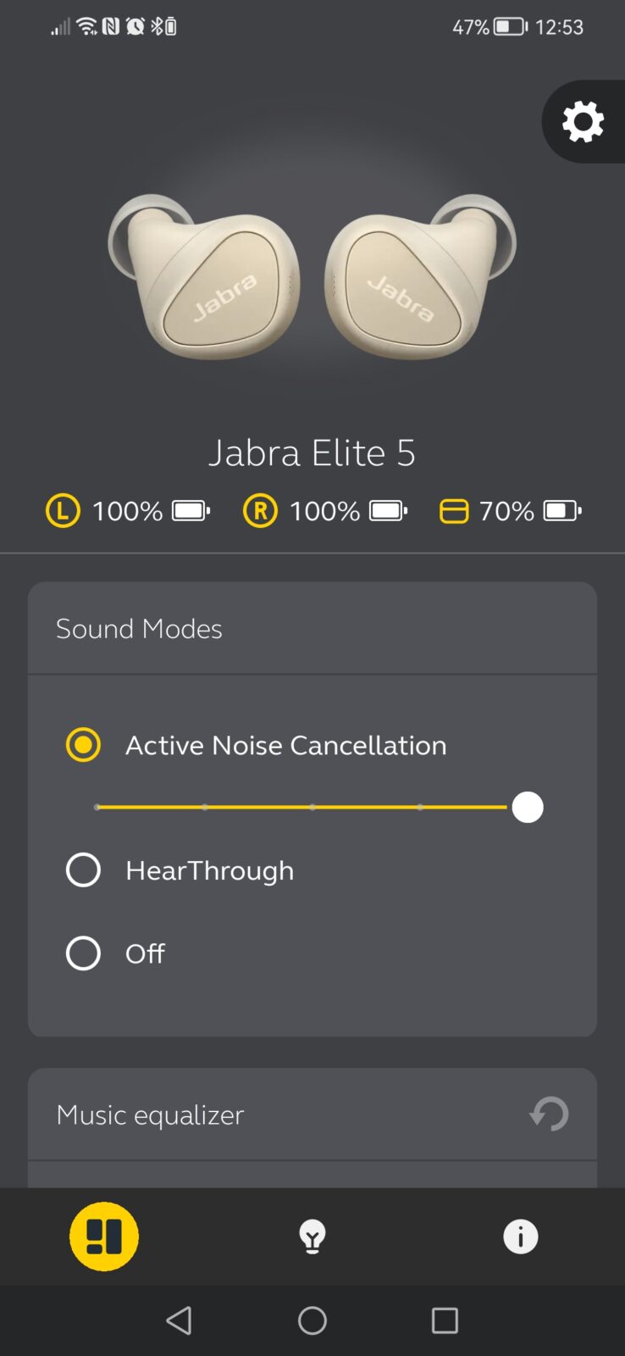Tap the left earbud battery L icon
Image resolution: width=625 pixels, height=1356 pixels.
(63, 511)
